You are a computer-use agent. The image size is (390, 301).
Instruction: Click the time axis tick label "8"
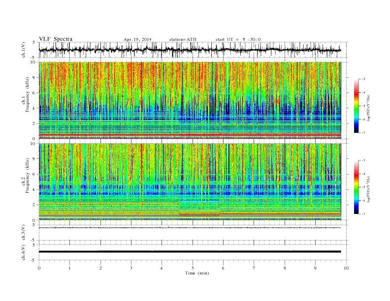click(x=285, y=268)
